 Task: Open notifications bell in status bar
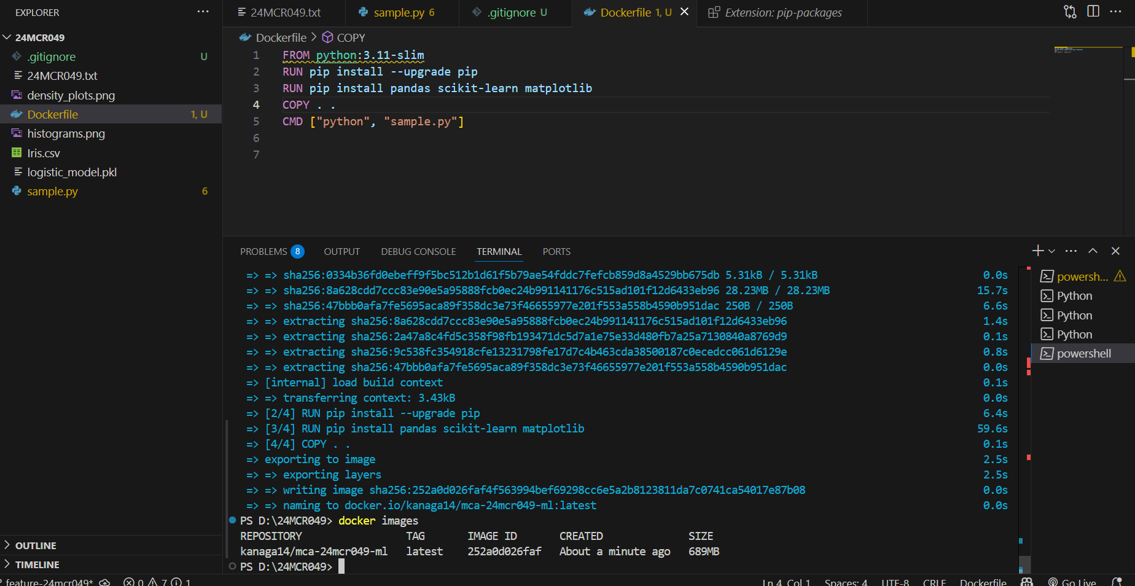1117,581
